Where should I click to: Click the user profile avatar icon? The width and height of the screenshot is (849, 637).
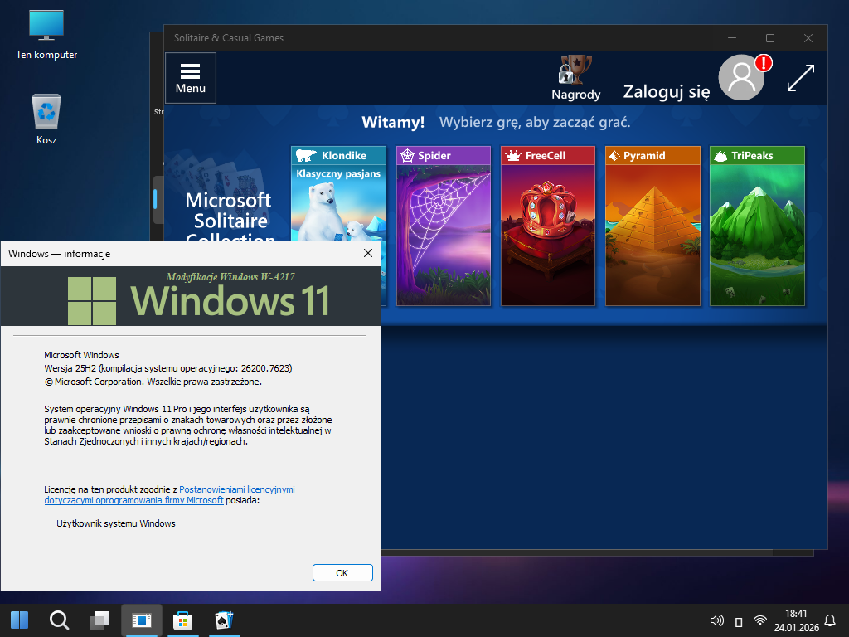point(741,78)
